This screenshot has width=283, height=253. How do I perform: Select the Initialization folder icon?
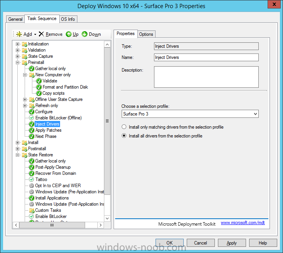24,44
